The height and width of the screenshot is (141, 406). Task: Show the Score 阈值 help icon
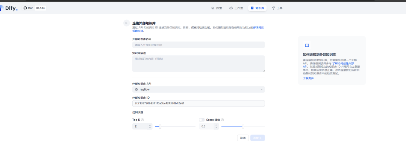(x=223, y=120)
